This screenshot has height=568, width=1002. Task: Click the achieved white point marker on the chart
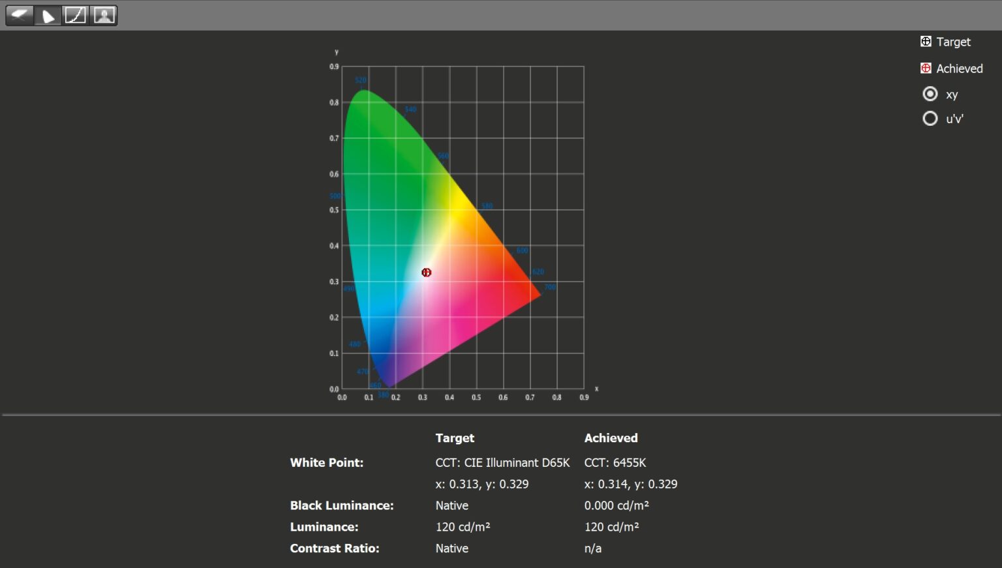(x=427, y=272)
